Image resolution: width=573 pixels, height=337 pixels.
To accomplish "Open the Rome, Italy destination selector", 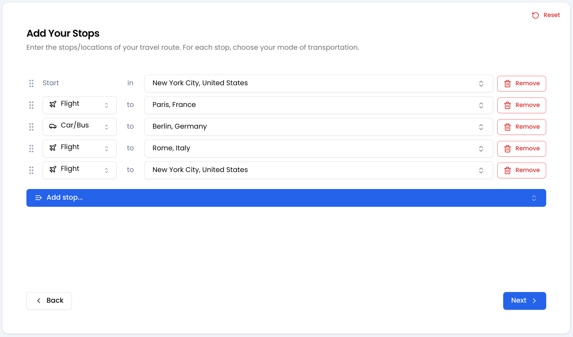I will click(x=318, y=148).
